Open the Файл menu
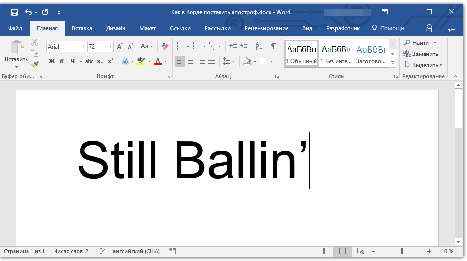 click(x=15, y=28)
